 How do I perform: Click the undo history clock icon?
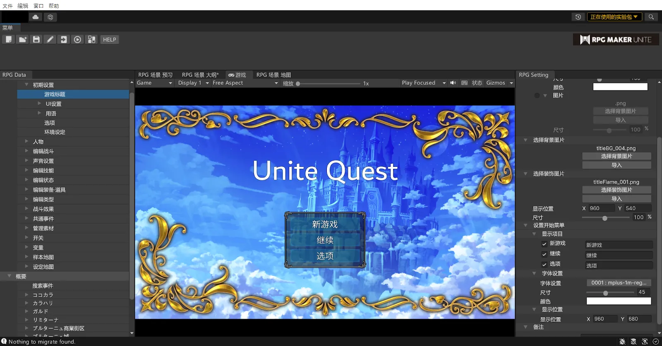click(x=578, y=17)
